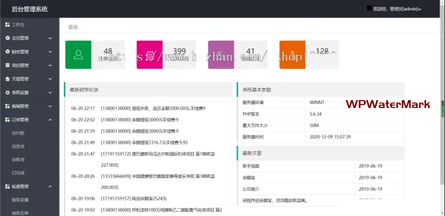Screen dimensions: 445x216
Task: Click the 财务管理 finance icon
Action: tap(7, 51)
